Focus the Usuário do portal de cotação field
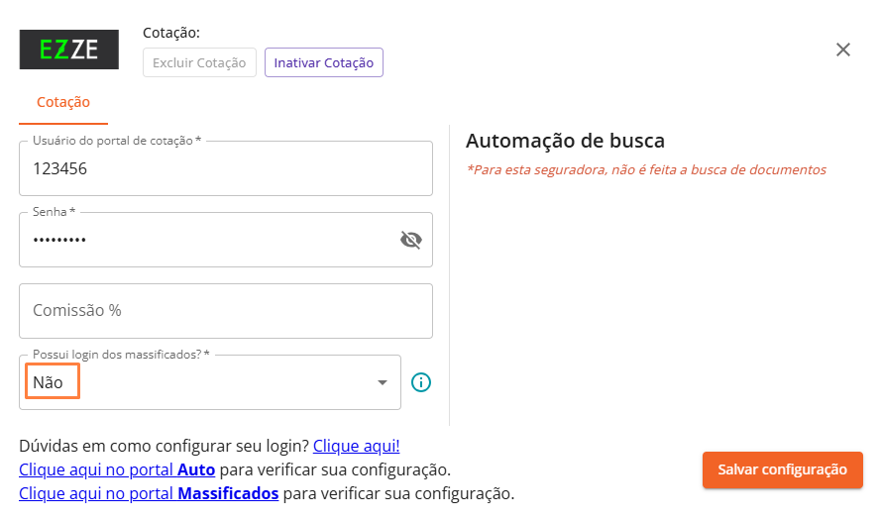The width and height of the screenshot is (880, 520). (225, 169)
